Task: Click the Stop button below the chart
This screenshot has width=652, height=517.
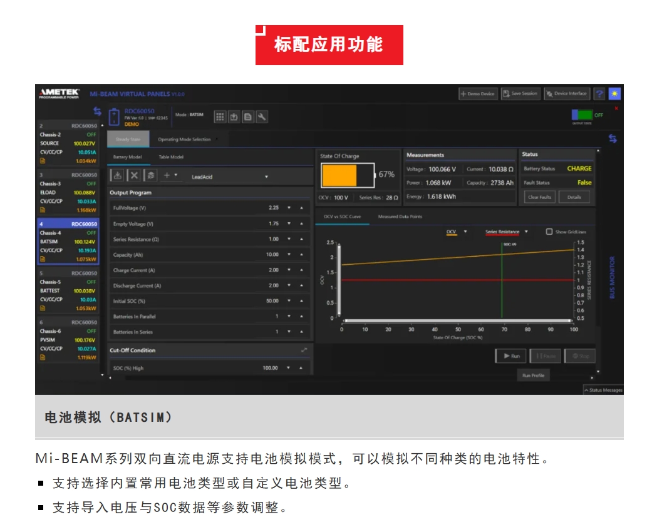Action: (x=580, y=356)
